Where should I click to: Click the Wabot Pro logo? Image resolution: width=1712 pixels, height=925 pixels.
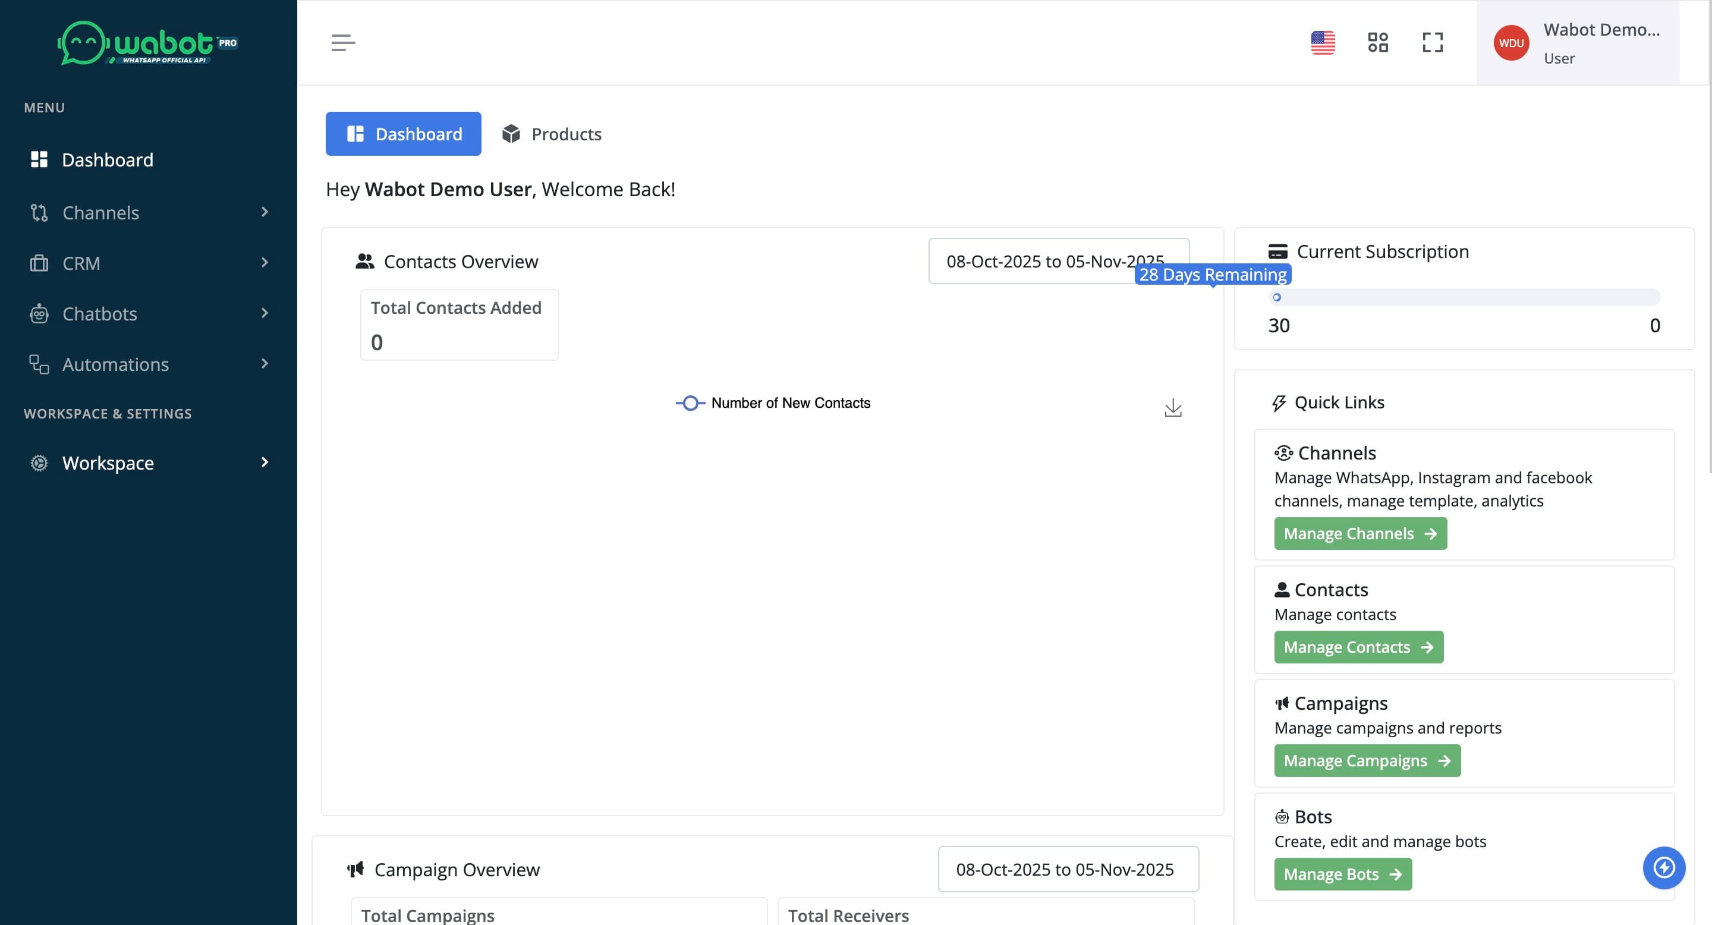pos(147,43)
